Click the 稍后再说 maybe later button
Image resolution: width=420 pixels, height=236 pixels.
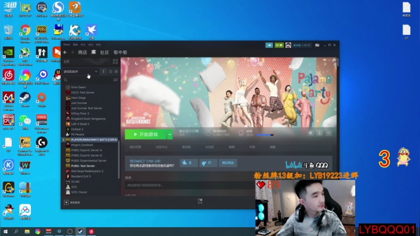tap(228, 163)
